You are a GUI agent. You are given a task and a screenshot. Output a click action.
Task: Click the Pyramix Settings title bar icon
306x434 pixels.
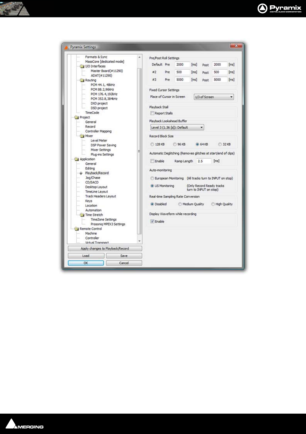point(66,47)
